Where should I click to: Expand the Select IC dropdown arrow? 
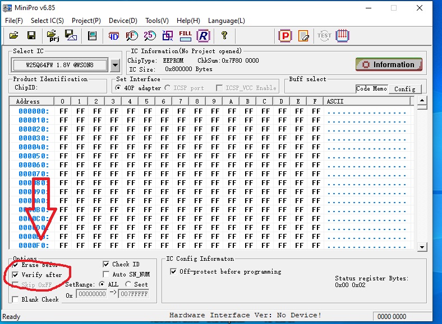[x=115, y=65]
